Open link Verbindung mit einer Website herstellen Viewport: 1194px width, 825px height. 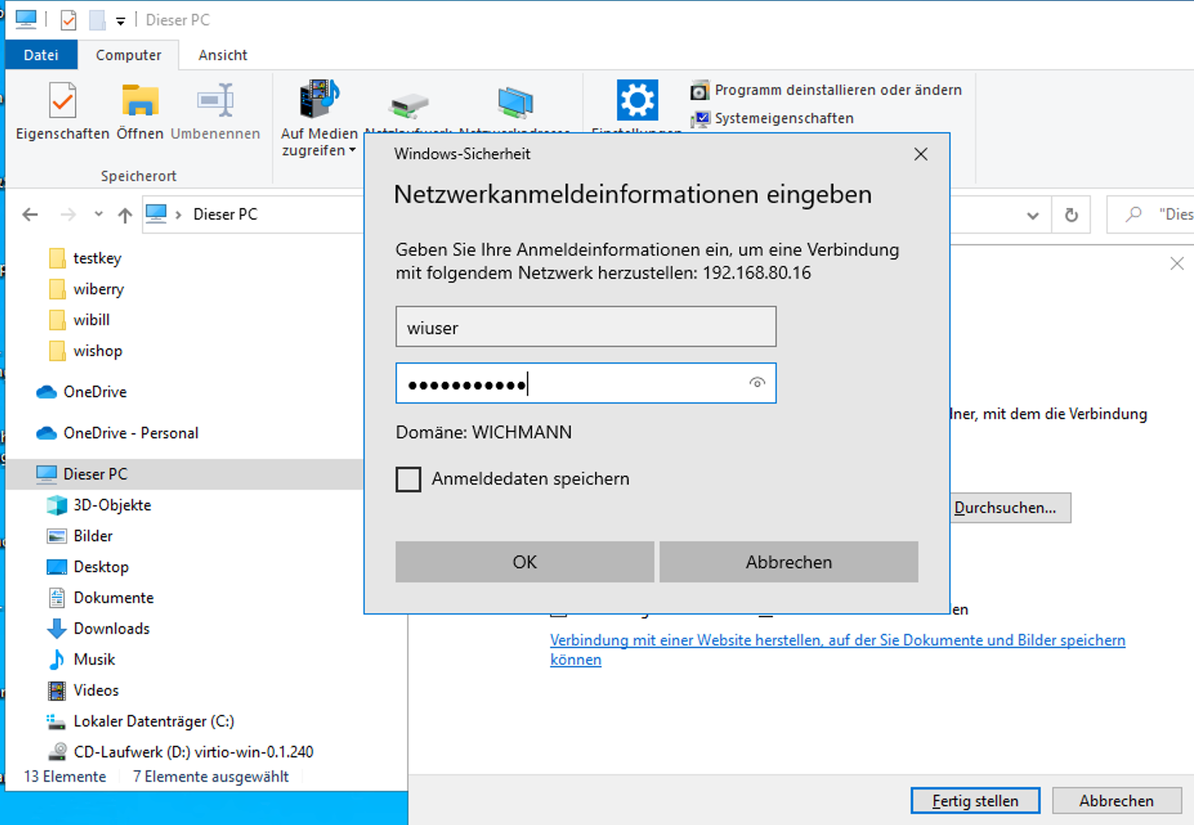837,640
